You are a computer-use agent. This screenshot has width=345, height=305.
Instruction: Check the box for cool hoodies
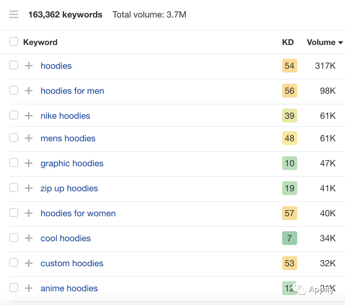(14, 238)
